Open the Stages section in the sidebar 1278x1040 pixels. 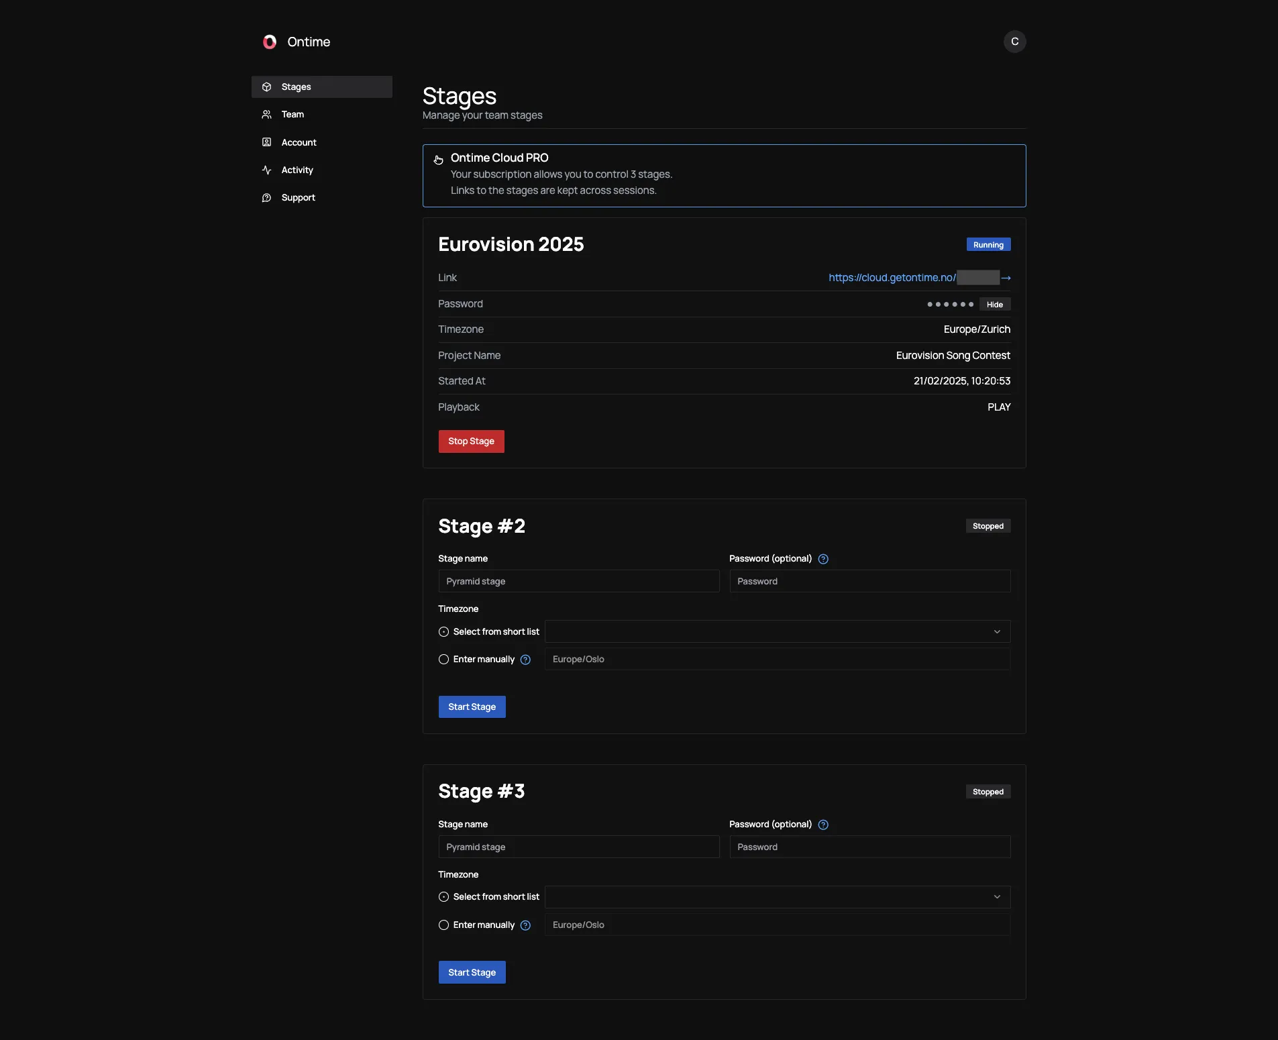pyautogui.click(x=296, y=87)
